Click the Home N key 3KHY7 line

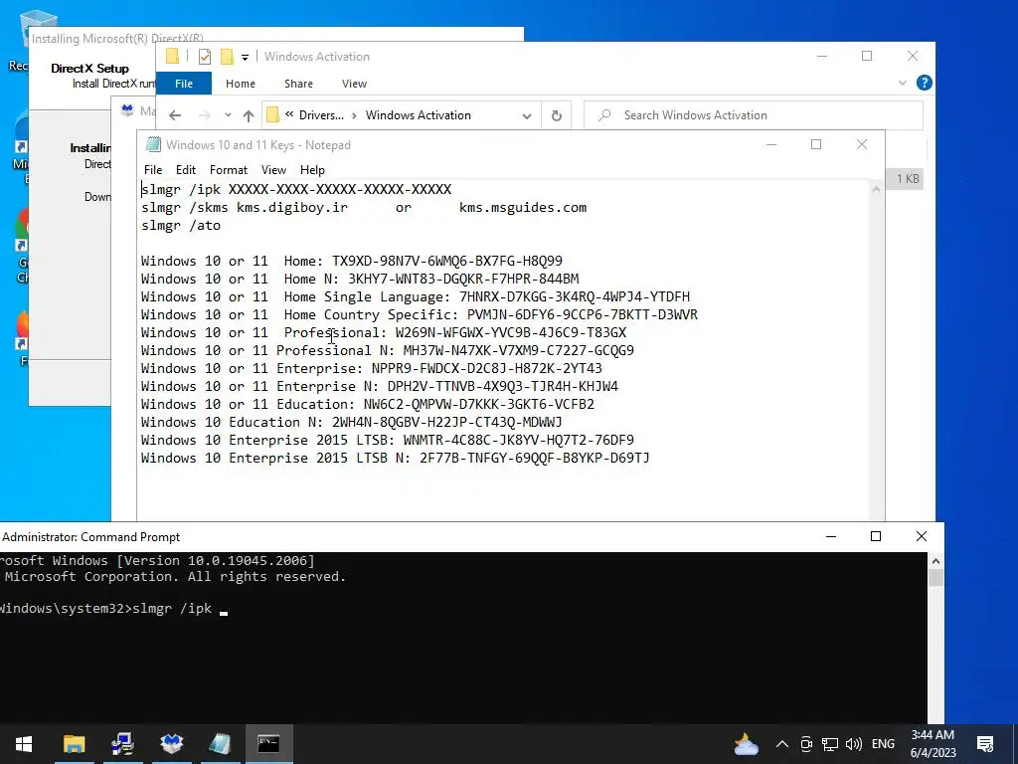pos(360,279)
